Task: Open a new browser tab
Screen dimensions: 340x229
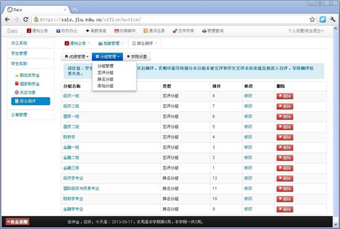Action: pos(74,10)
